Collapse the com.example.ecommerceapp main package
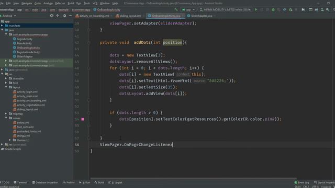 (6, 34)
